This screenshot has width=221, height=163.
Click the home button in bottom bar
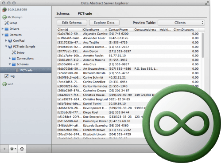pos(22,149)
